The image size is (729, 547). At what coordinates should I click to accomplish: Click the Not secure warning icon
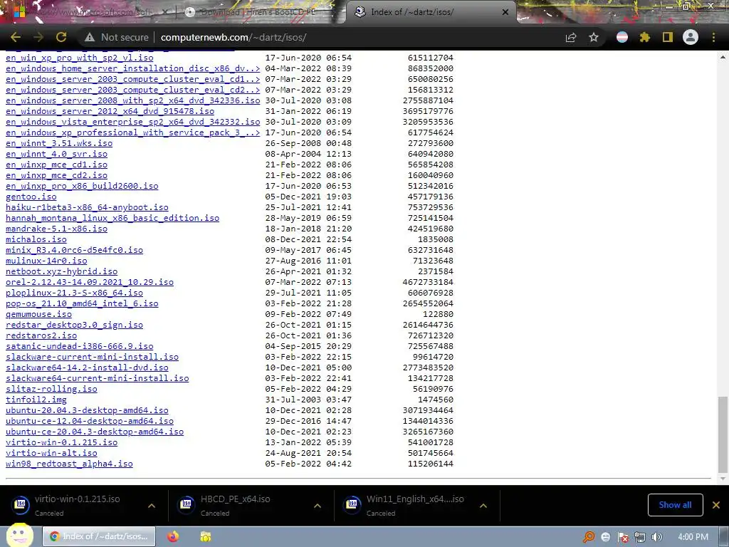90,37
